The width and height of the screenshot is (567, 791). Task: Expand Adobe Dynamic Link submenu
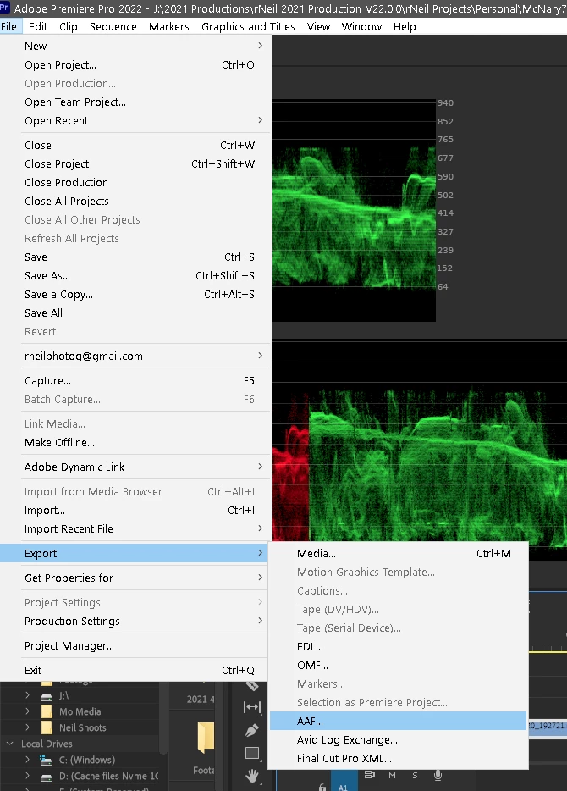[x=260, y=467]
